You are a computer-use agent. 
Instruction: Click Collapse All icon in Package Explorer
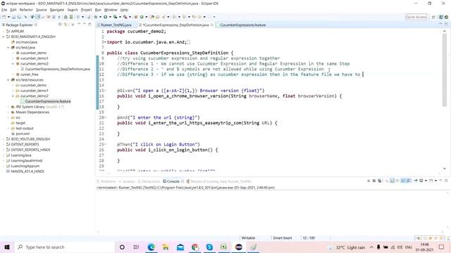point(60,25)
